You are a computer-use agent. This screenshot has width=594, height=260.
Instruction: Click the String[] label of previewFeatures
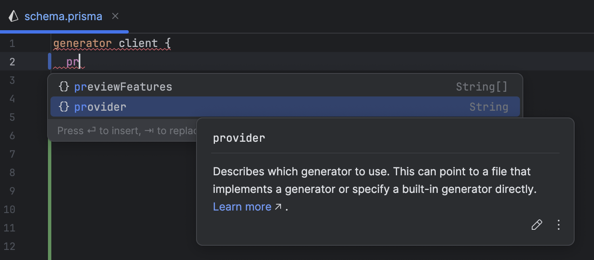pyautogui.click(x=481, y=86)
